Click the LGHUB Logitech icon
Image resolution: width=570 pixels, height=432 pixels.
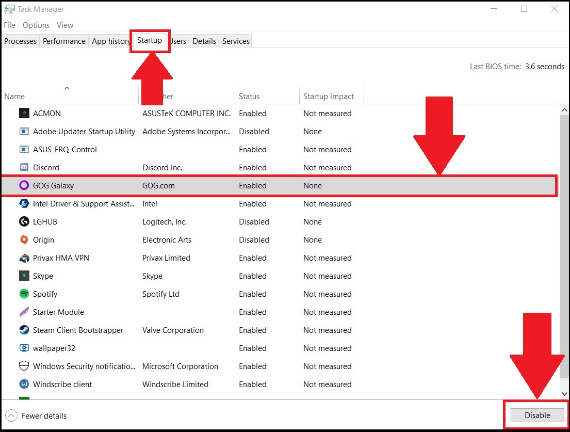click(x=24, y=221)
